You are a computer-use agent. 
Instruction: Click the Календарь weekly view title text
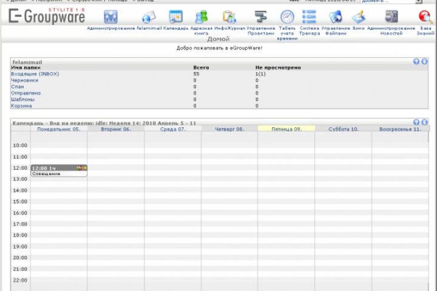(x=104, y=123)
